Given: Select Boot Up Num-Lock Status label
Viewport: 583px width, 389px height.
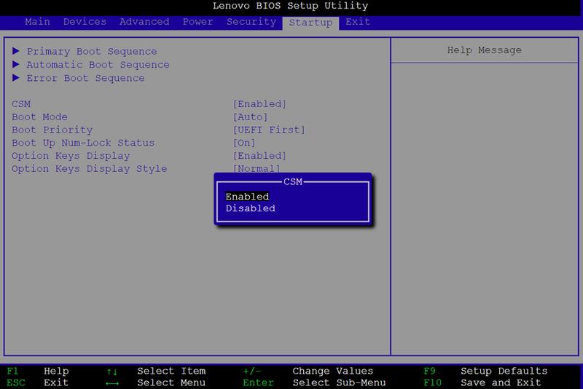Looking at the screenshot, I should (x=83, y=143).
